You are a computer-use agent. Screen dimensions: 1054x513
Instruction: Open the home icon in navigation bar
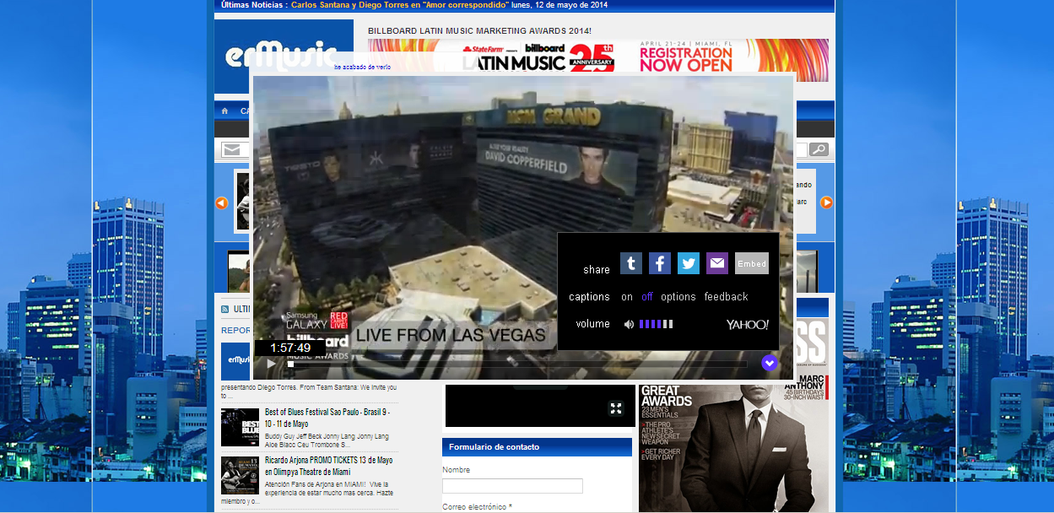(224, 111)
